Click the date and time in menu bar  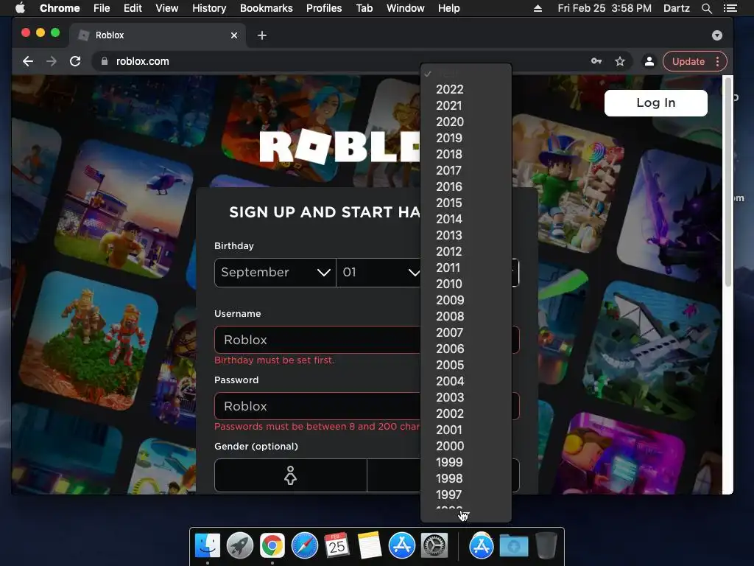tap(605, 8)
